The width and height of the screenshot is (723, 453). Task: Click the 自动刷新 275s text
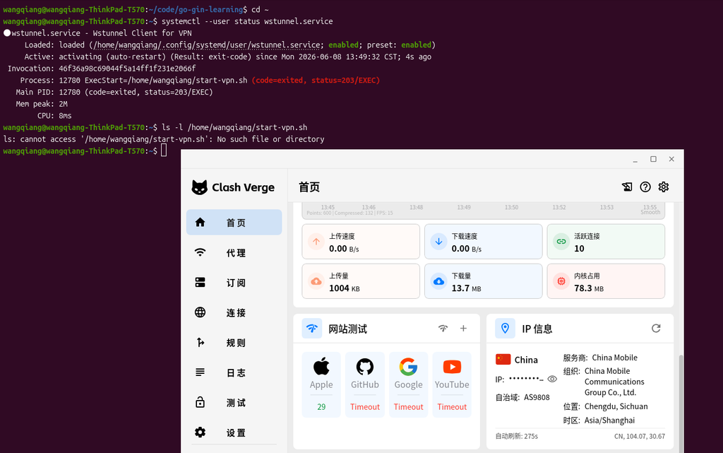[x=516, y=436]
